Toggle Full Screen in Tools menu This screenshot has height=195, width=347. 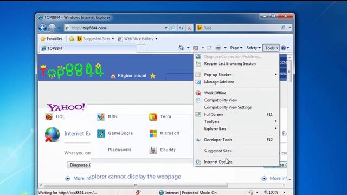[236, 114]
